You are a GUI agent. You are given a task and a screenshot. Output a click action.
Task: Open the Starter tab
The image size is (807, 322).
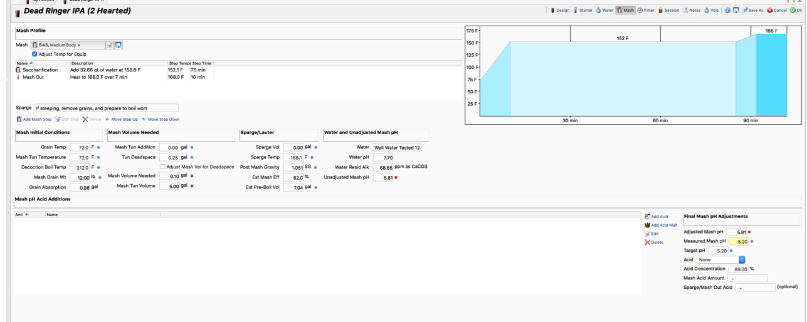583,10
